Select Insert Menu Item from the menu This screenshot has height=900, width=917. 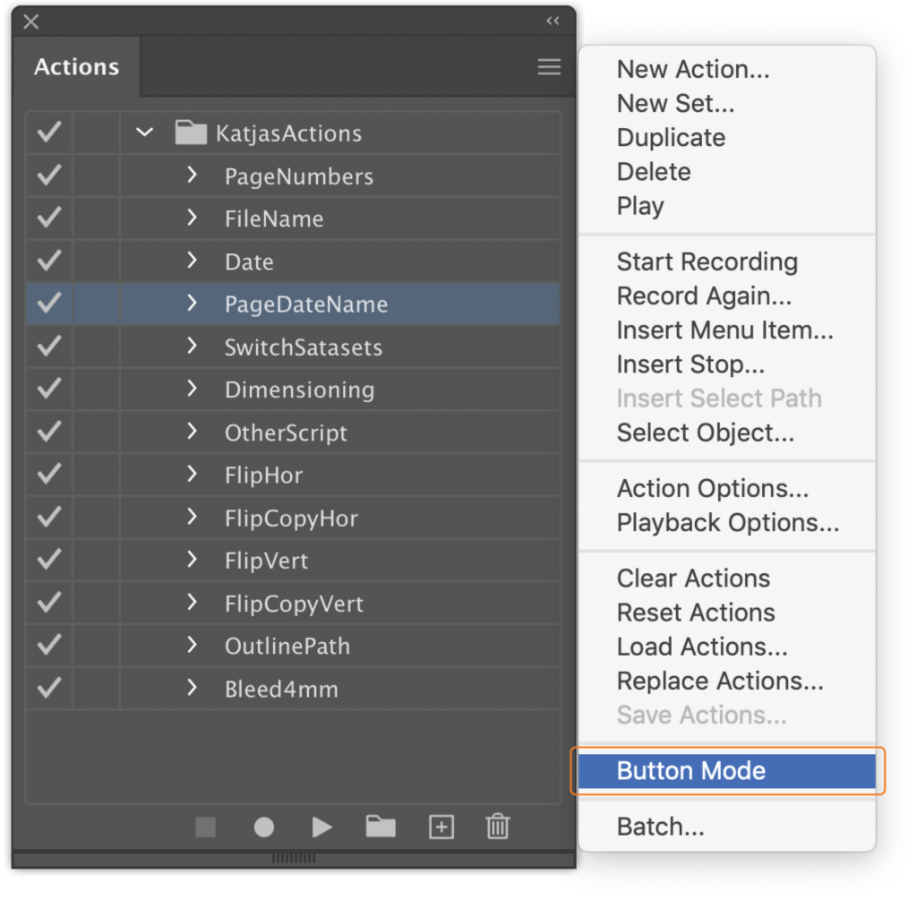point(725,330)
